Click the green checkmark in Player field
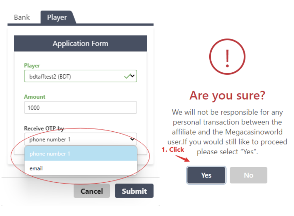This screenshot has height=216, width=294. coord(127,76)
